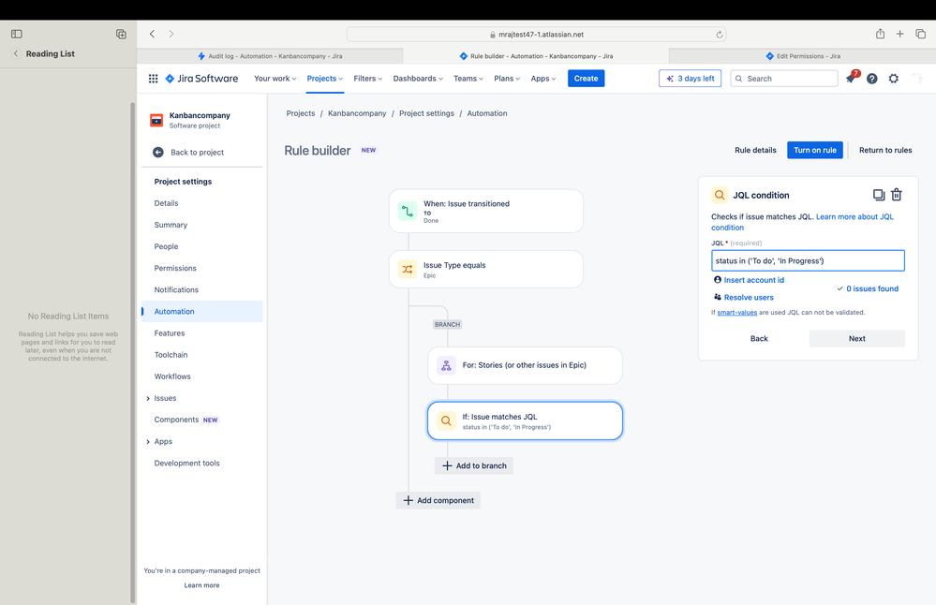Expand the Apps section in sidebar
Viewport: 936px width, 605px height.
tap(148, 441)
